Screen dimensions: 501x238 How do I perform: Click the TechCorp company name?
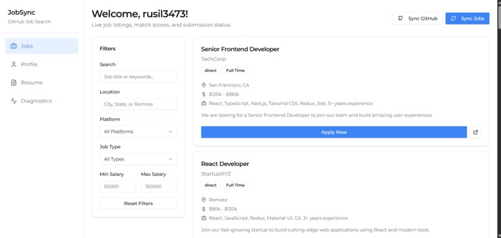pos(213,59)
